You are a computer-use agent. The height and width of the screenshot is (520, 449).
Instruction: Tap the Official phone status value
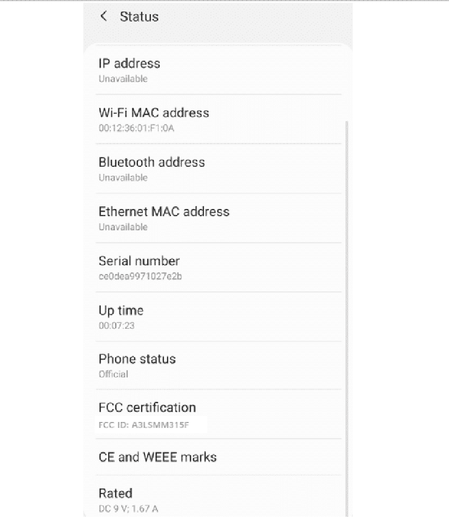113,374
